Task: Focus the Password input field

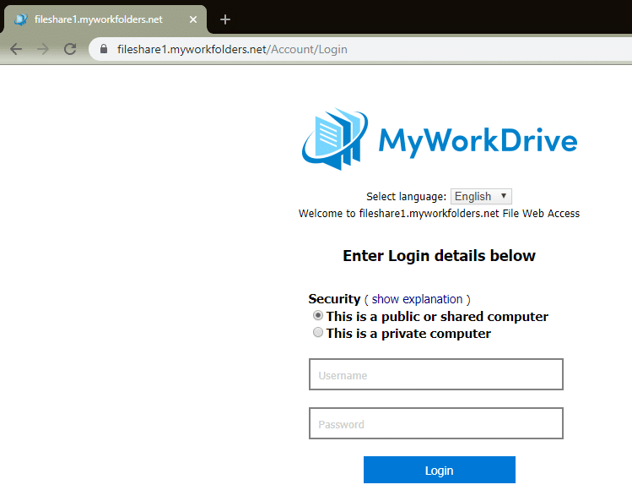Action: [x=435, y=424]
